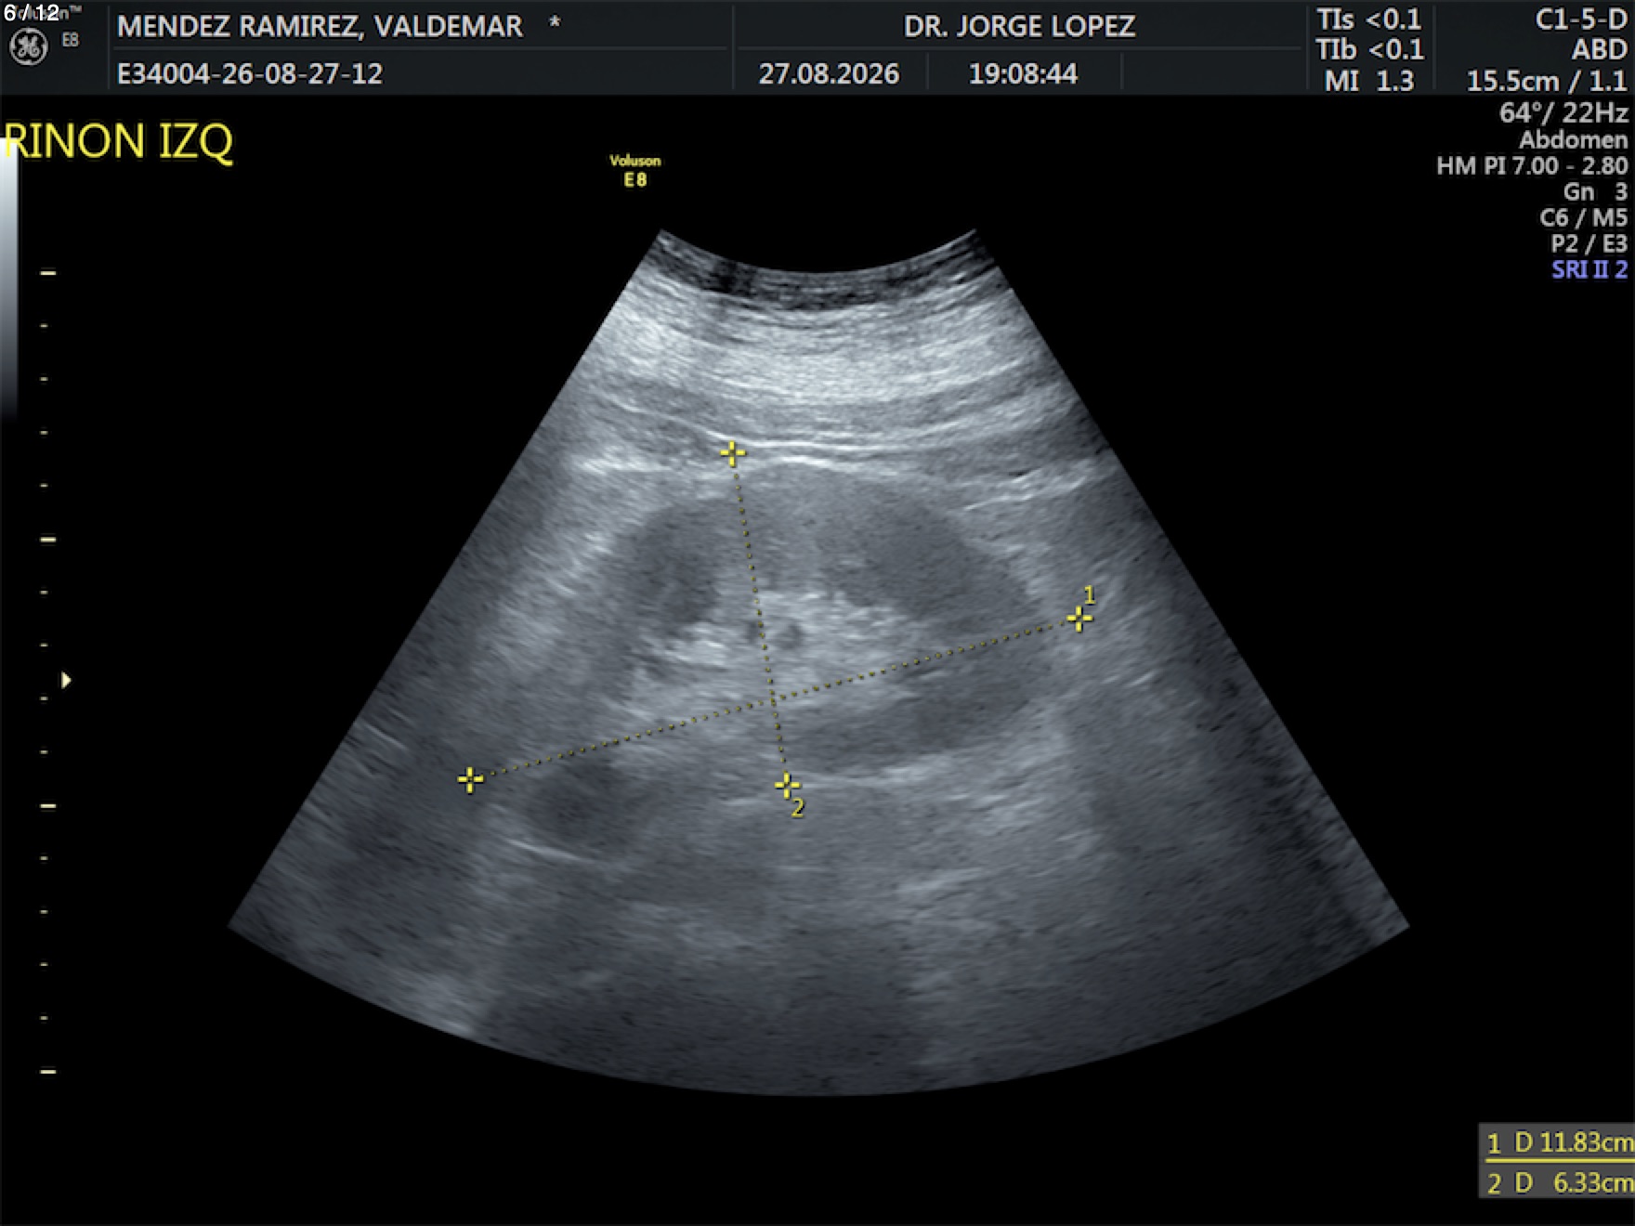Click the C1-5-D probe label
This screenshot has width=1635, height=1226.
1580,20
